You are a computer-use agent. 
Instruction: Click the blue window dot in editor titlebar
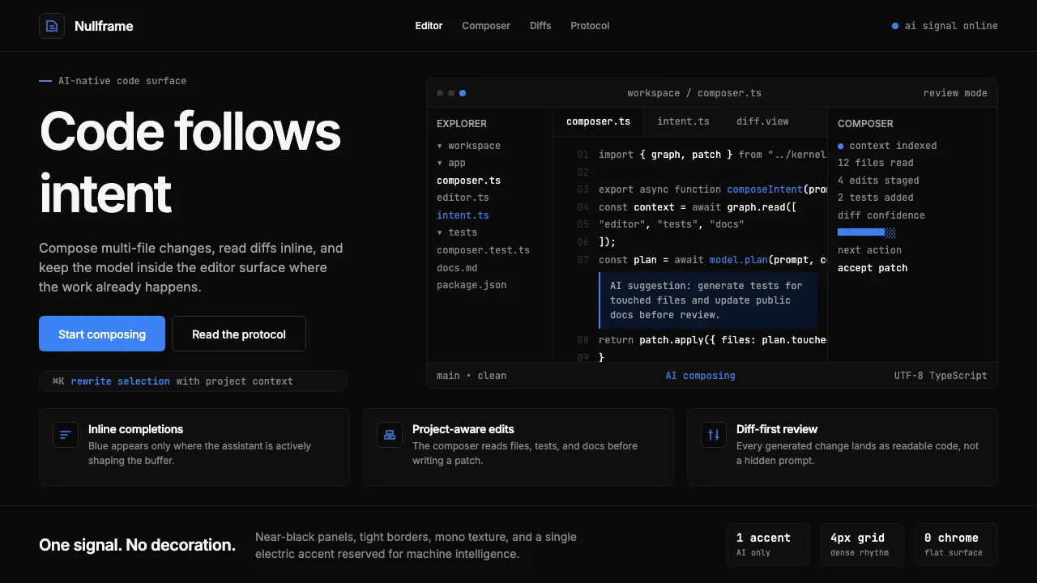pyautogui.click(x=463, y=93)
